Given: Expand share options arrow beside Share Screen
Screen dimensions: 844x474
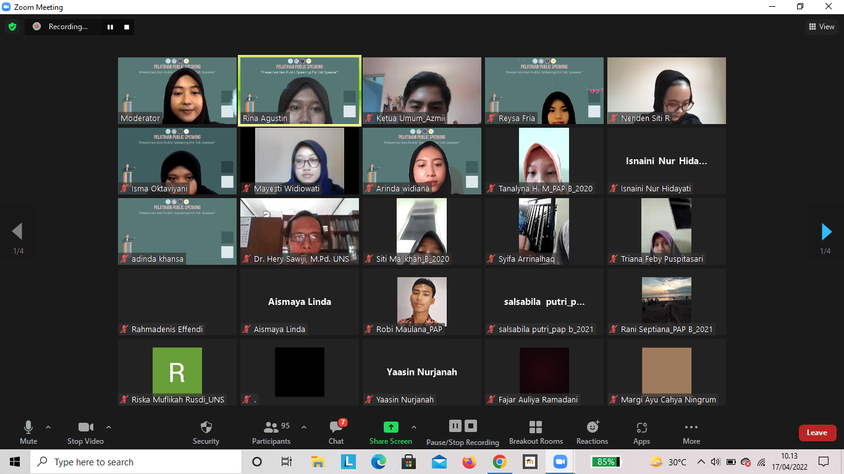Looking at the screenshot, I should tap(414, 426).
